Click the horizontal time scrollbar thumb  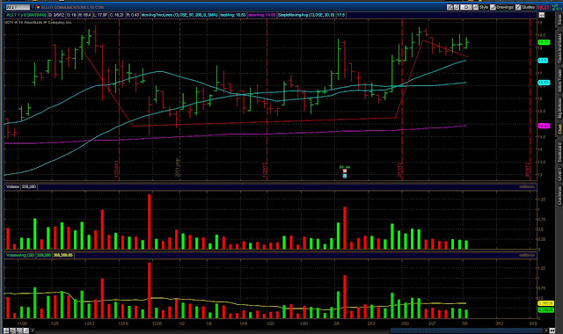(467, 330)
